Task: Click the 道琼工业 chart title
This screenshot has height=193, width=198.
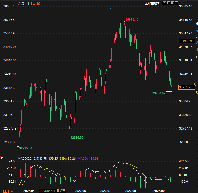Action: click(x=23, y=3)
